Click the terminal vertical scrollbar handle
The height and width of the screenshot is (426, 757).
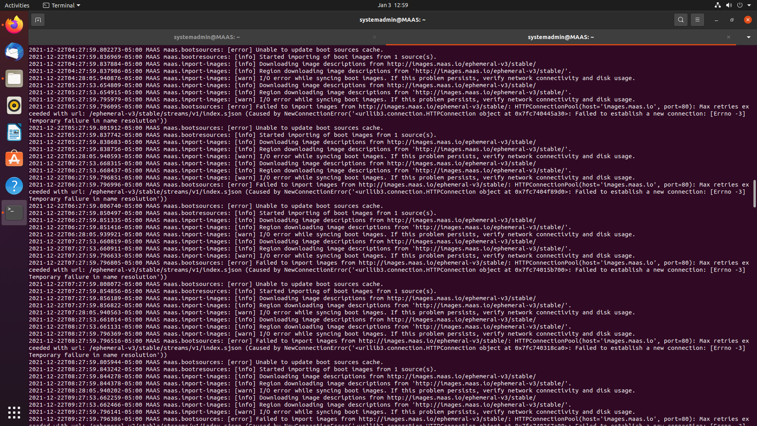[x=754, y=193]
